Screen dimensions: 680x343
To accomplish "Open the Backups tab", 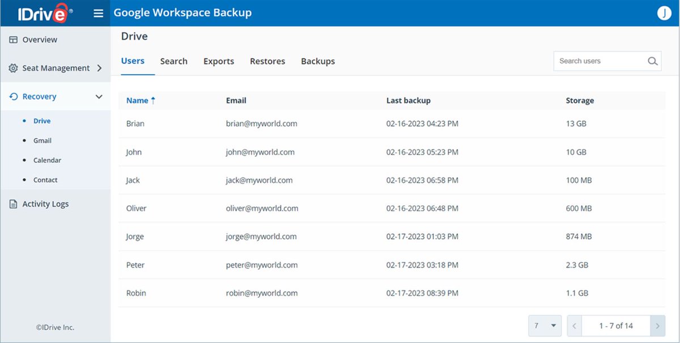I will tap(318, 61).
